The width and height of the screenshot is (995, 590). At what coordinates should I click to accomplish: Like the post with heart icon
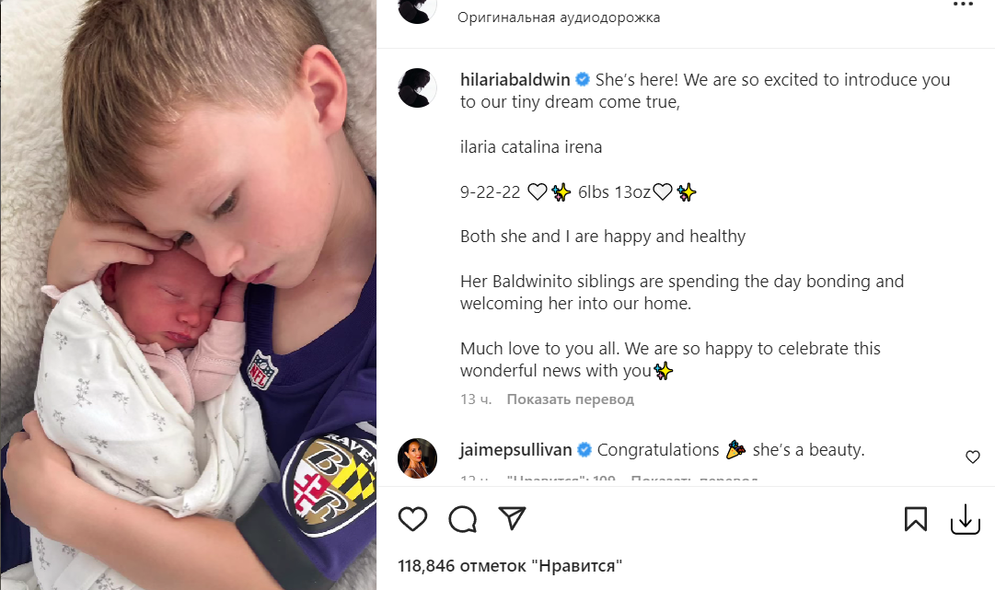pos(412,519)
